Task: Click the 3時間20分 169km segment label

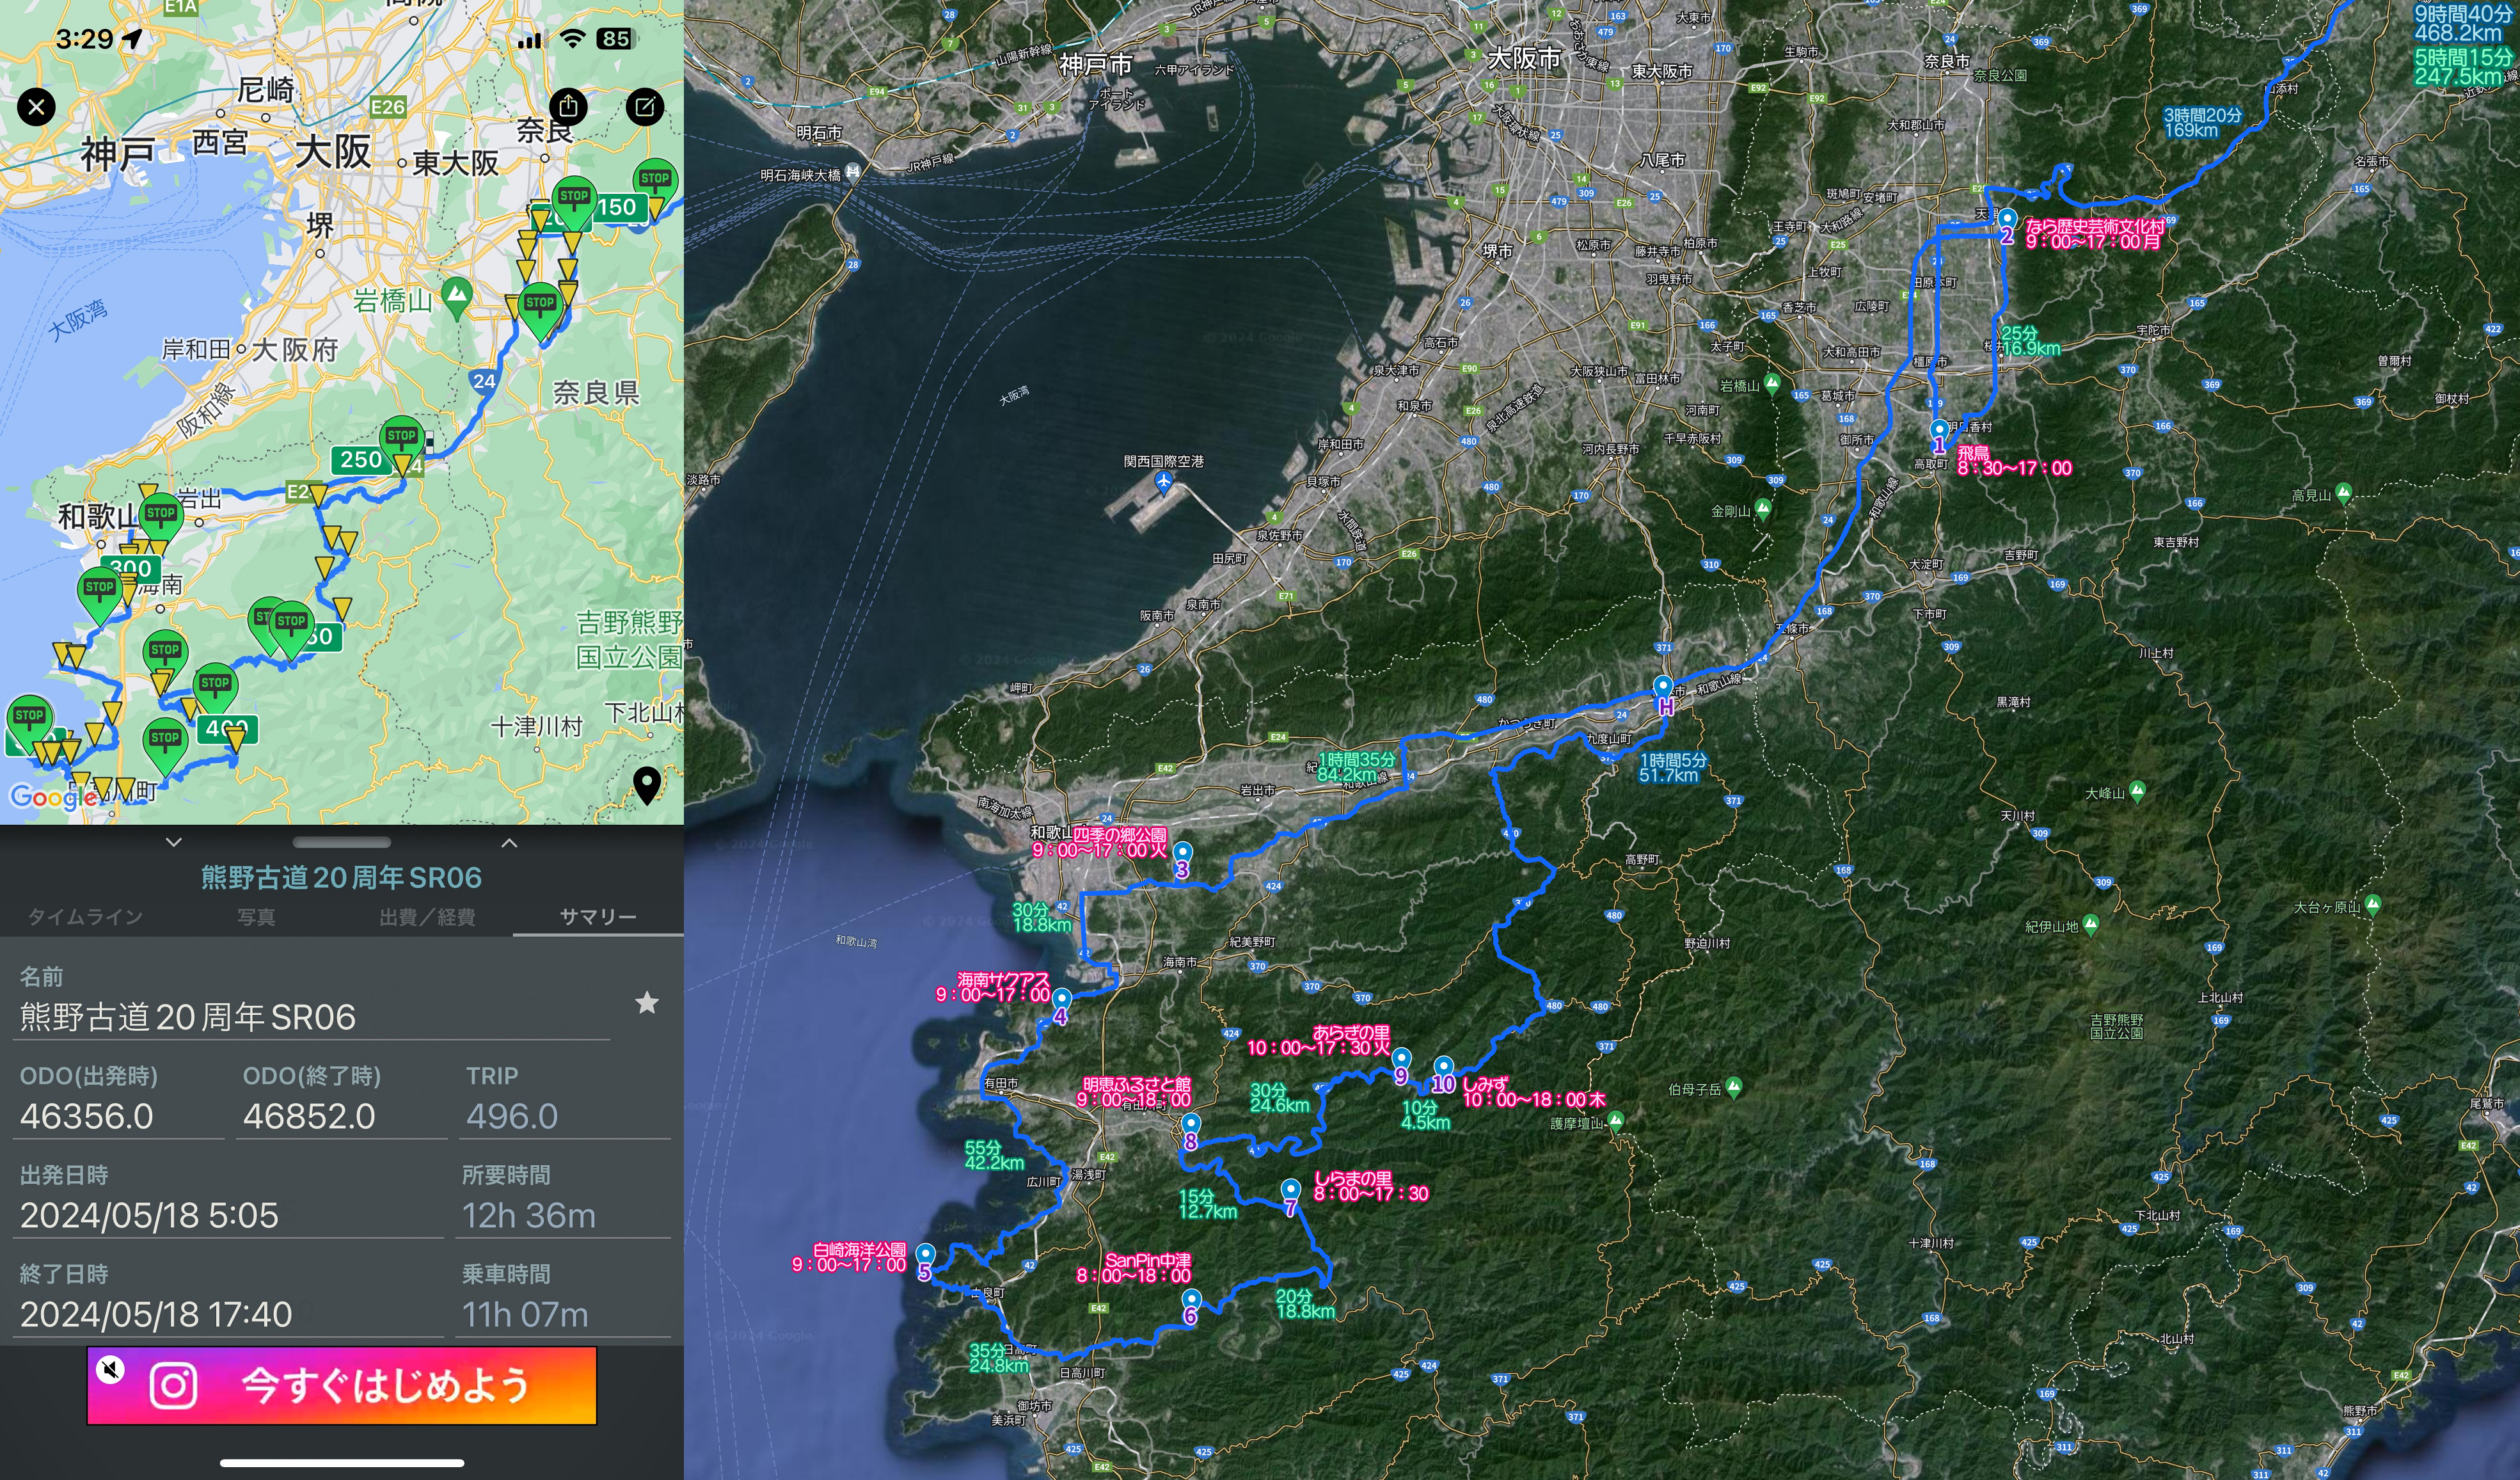Action: tap(2203, 122)
